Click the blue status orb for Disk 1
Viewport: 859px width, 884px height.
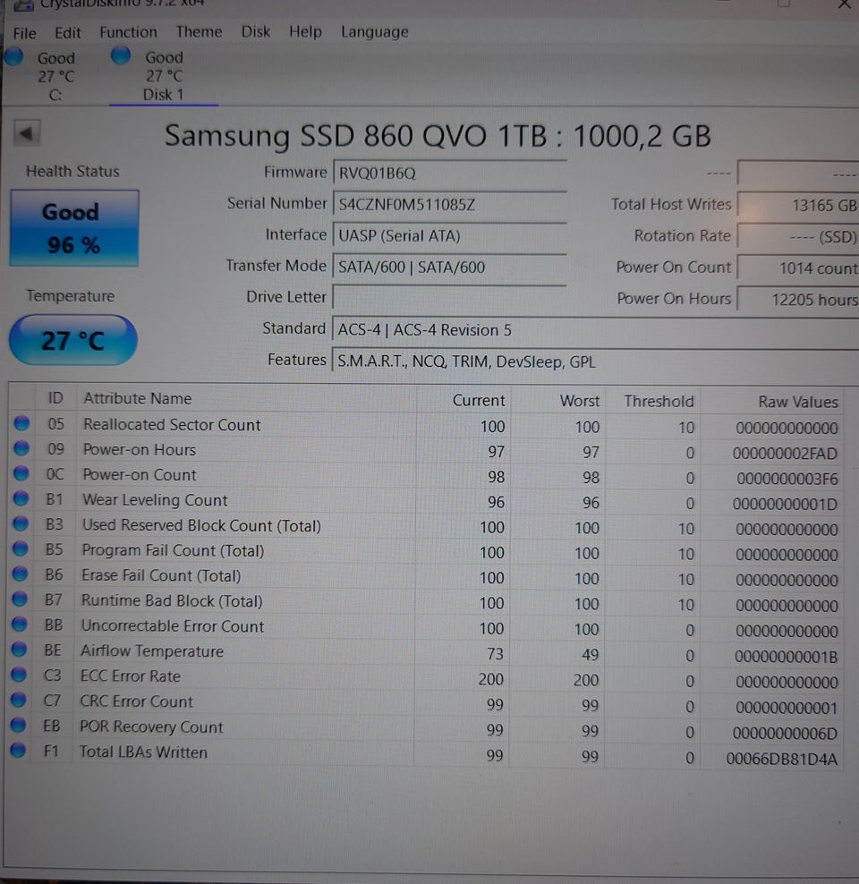(120, 55)
